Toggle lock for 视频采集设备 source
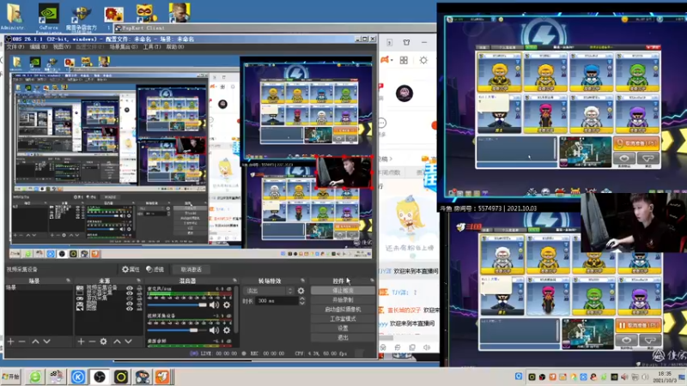The width and height of the screenshot is (687, 386). (x=139, y=289)
